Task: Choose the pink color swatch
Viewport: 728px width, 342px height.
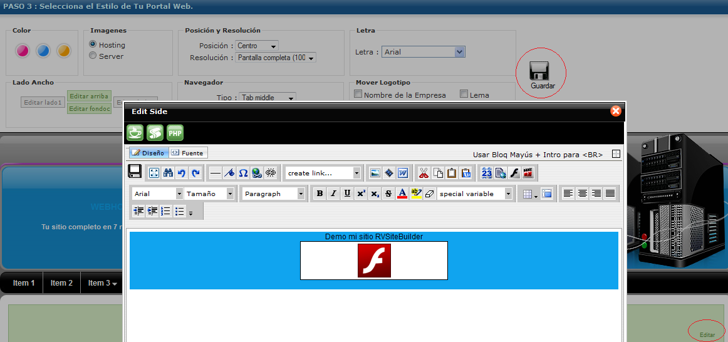Action: tap(22, 51)
